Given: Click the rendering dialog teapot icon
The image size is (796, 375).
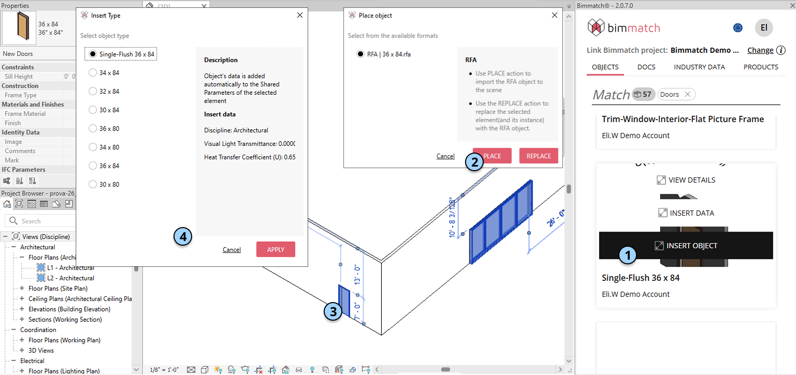Looking at the screenshot, I should (x=245, y=370).
